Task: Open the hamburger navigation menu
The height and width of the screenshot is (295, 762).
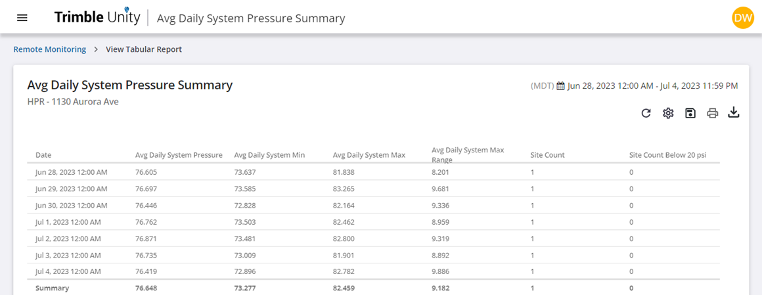Action: 22,18
